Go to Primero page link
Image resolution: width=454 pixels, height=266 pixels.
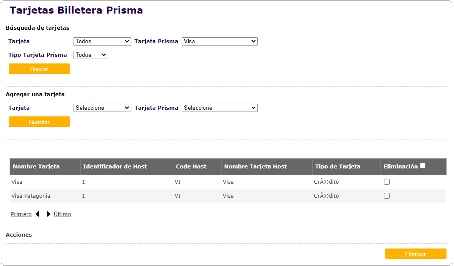[x=21, y=214]
